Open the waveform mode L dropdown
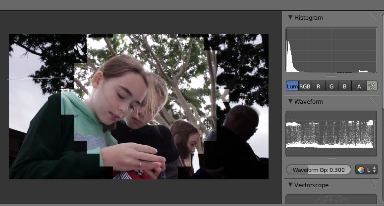 [366, 169]
